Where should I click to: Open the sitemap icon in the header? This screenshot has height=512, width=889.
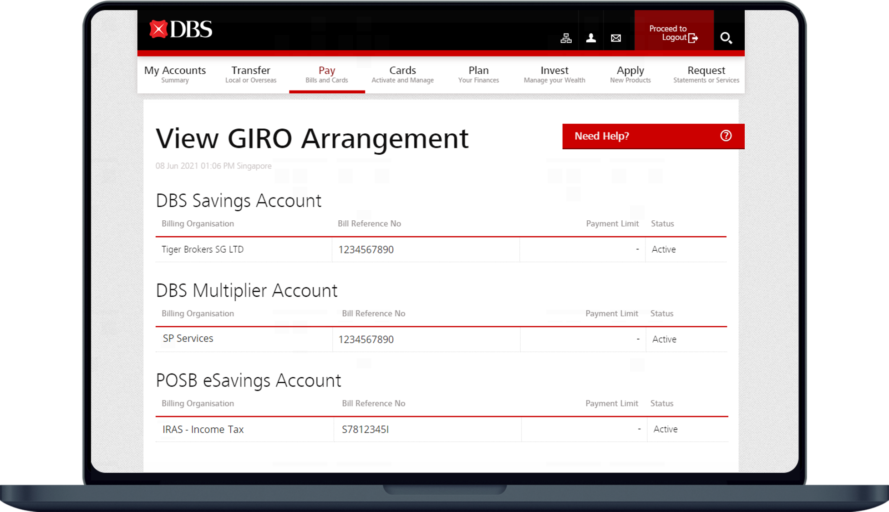566,38
